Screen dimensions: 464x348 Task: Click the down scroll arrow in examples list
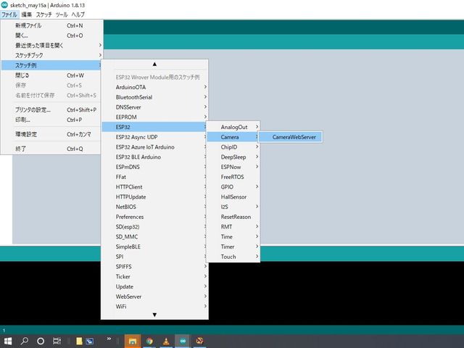click(154, 315)
